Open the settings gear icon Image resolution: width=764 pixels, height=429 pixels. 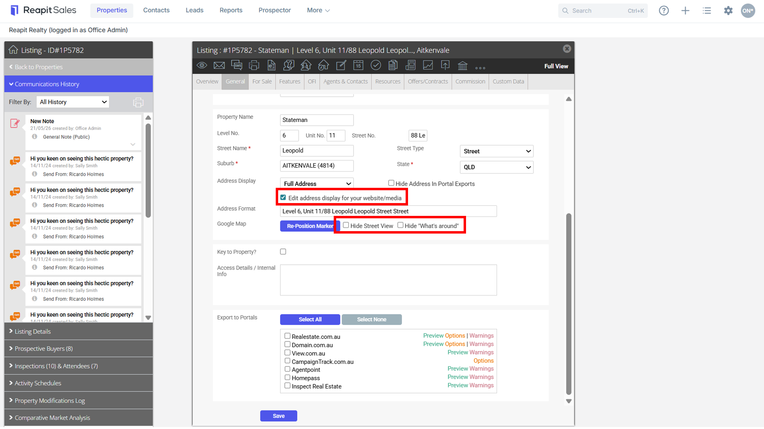728,10
